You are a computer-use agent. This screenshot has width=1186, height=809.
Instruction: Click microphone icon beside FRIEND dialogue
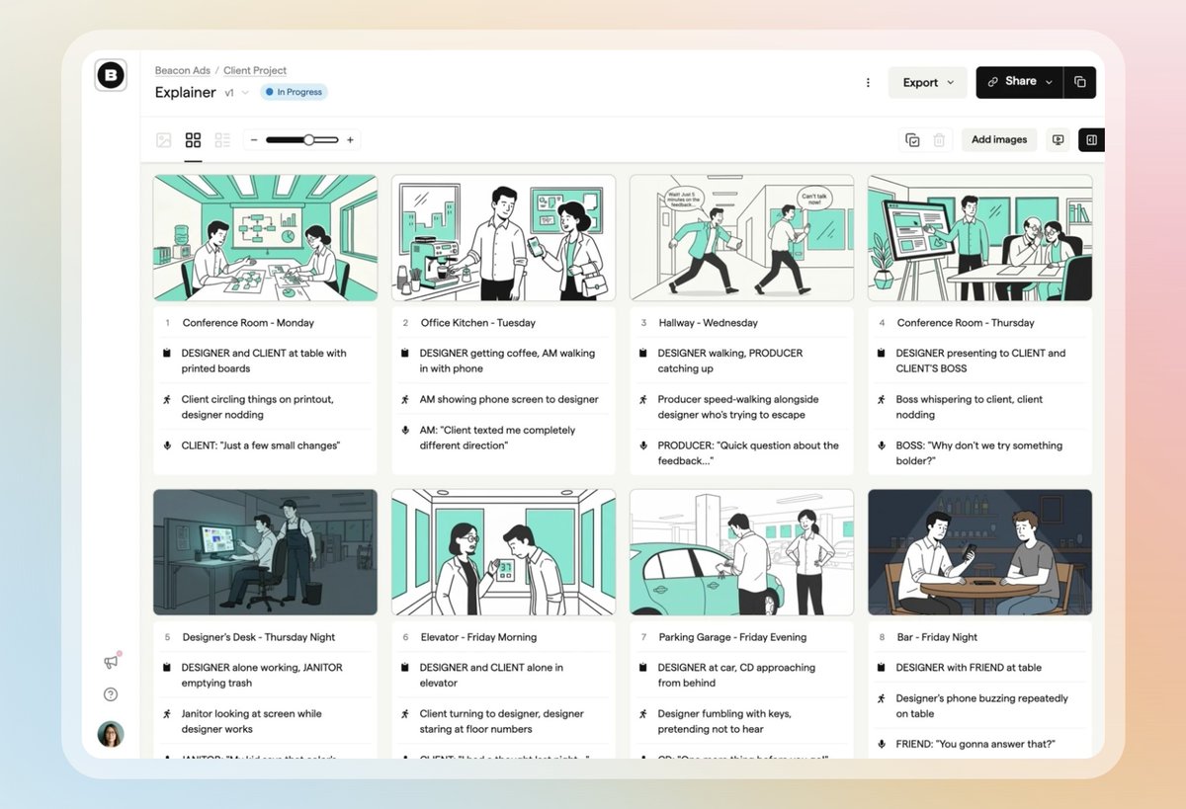coord(882,745)
